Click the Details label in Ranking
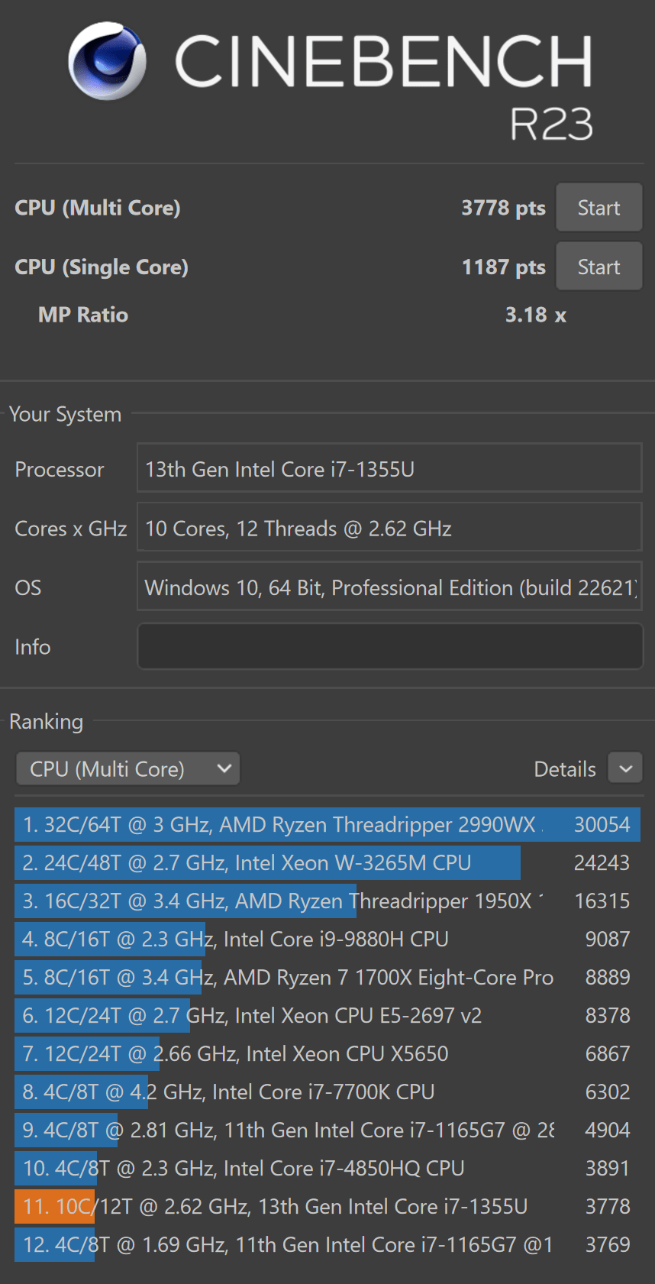 [564, 769]
